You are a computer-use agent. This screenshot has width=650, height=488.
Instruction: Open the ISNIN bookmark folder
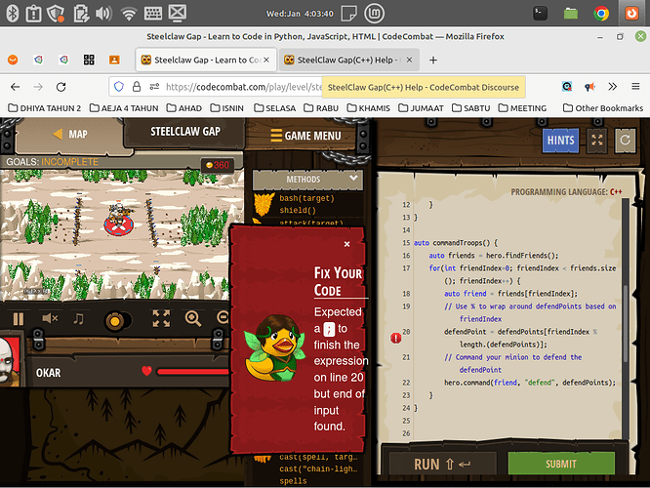pyautogui.click(x=226, y=108)
